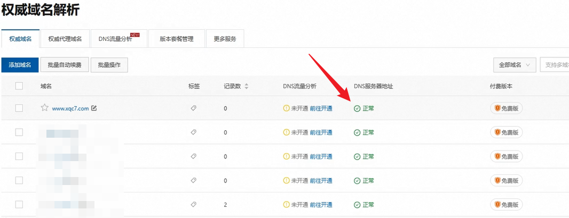Click the edit icon beside www.xqc7.com
This screenshot has height=218, width=569.
[x=94, y=108]
